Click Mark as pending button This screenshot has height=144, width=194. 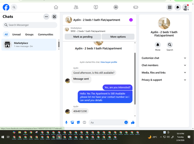point(83,37)
